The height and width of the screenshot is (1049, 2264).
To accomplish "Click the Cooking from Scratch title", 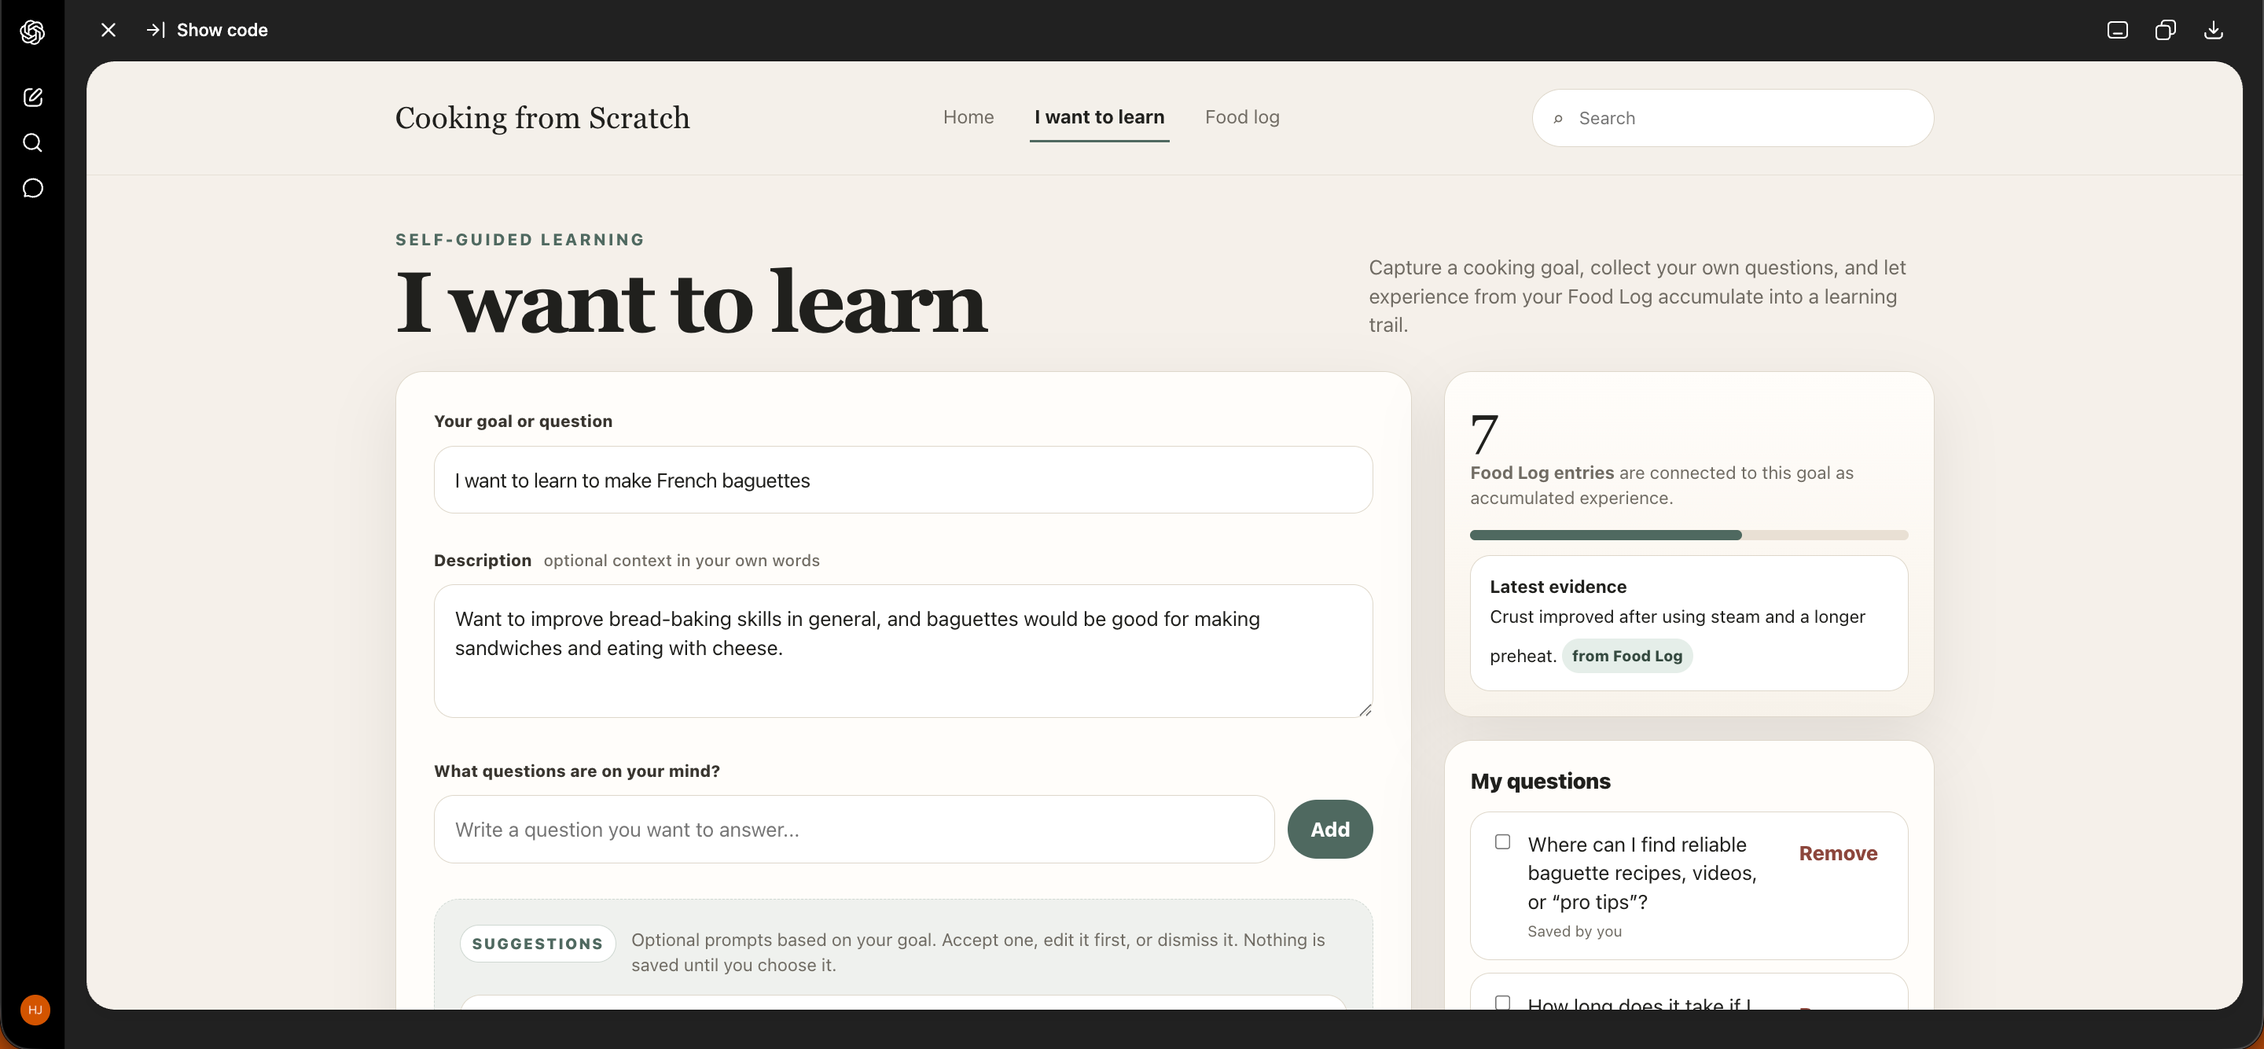I will coord(542,118).
